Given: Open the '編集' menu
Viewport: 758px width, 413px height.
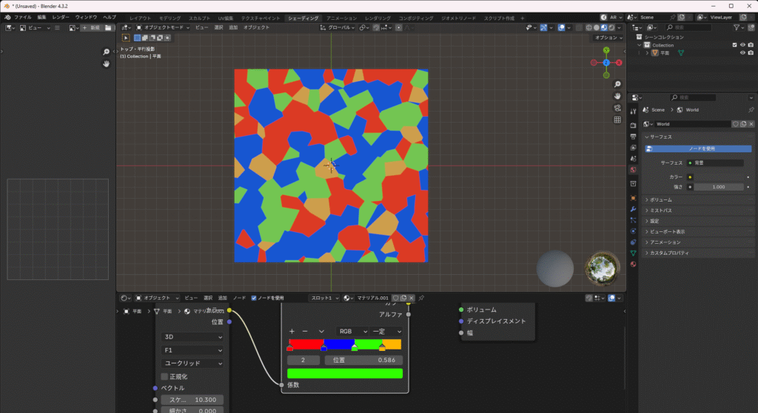Looking at the screenshot, I should pos(42,18).
